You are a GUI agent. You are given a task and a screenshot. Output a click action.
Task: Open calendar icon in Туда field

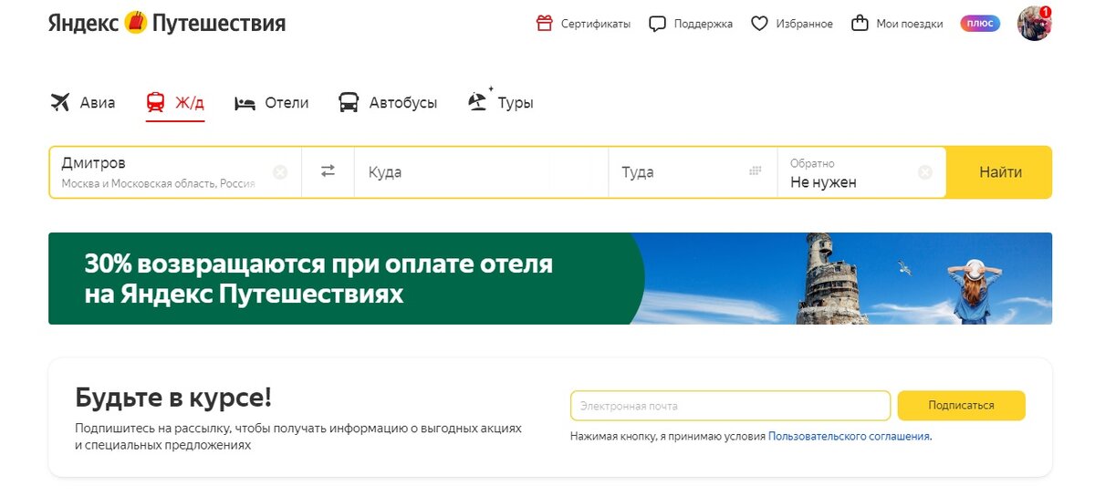click(756, 170)
